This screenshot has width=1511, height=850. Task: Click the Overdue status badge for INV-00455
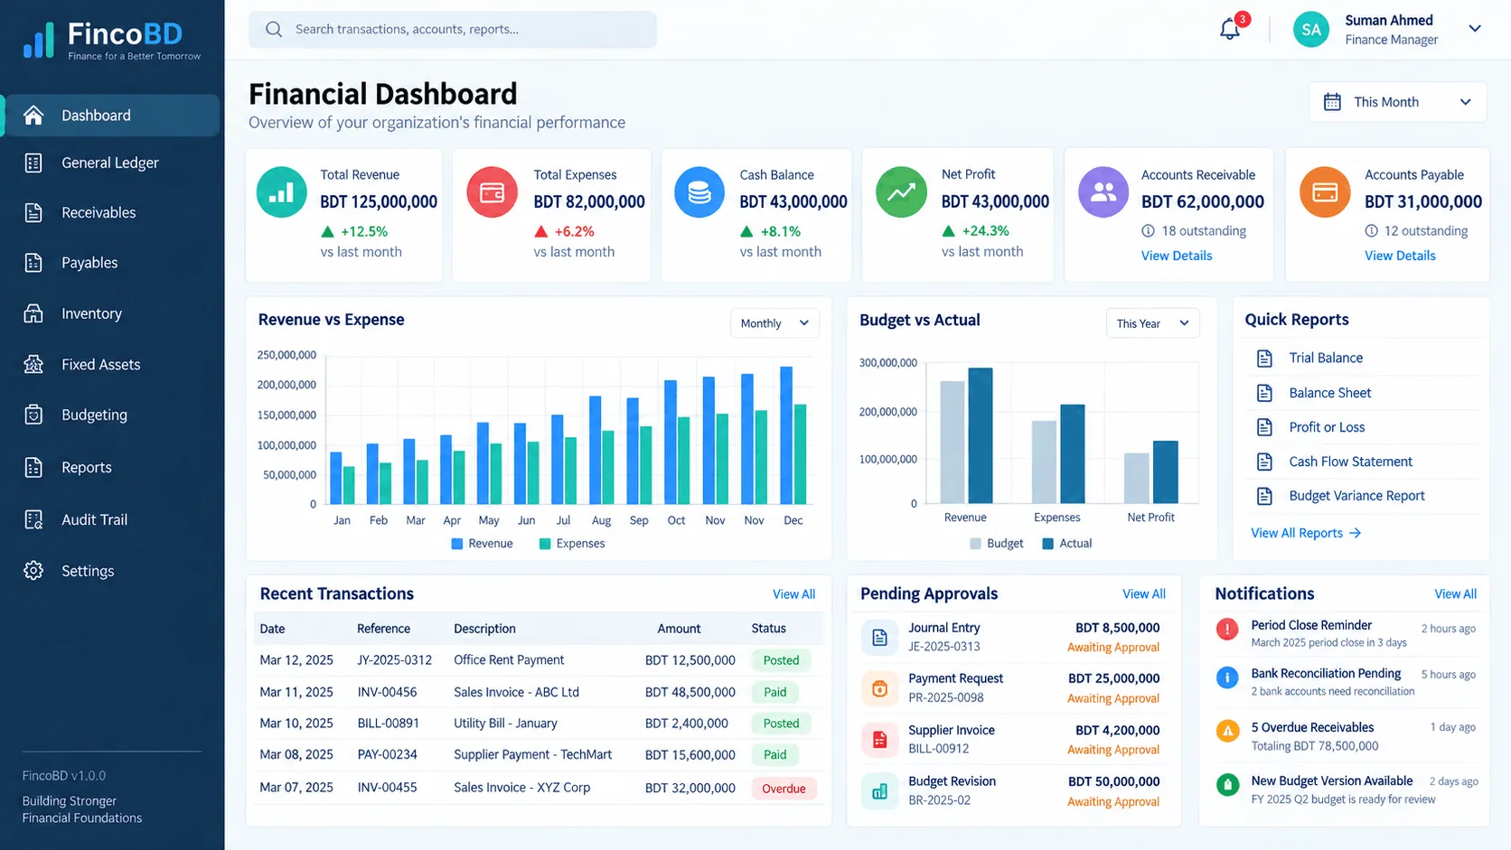point(784,789)
